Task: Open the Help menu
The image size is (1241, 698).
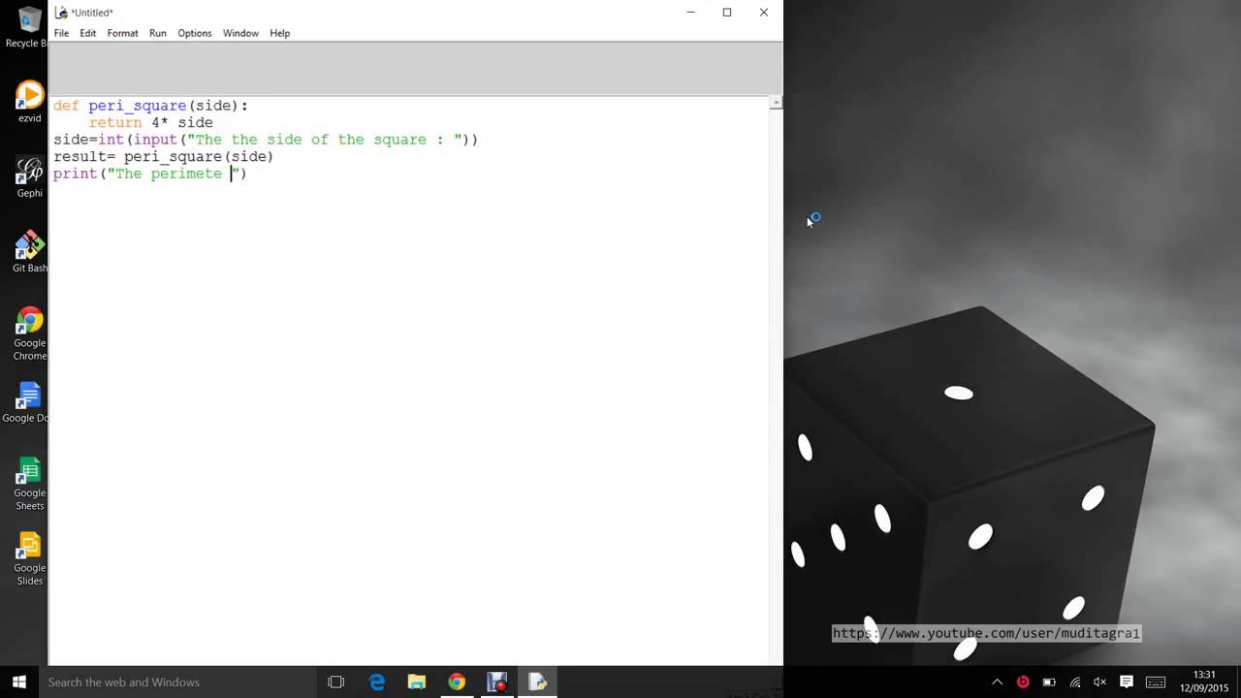Action: pos(279,33)
